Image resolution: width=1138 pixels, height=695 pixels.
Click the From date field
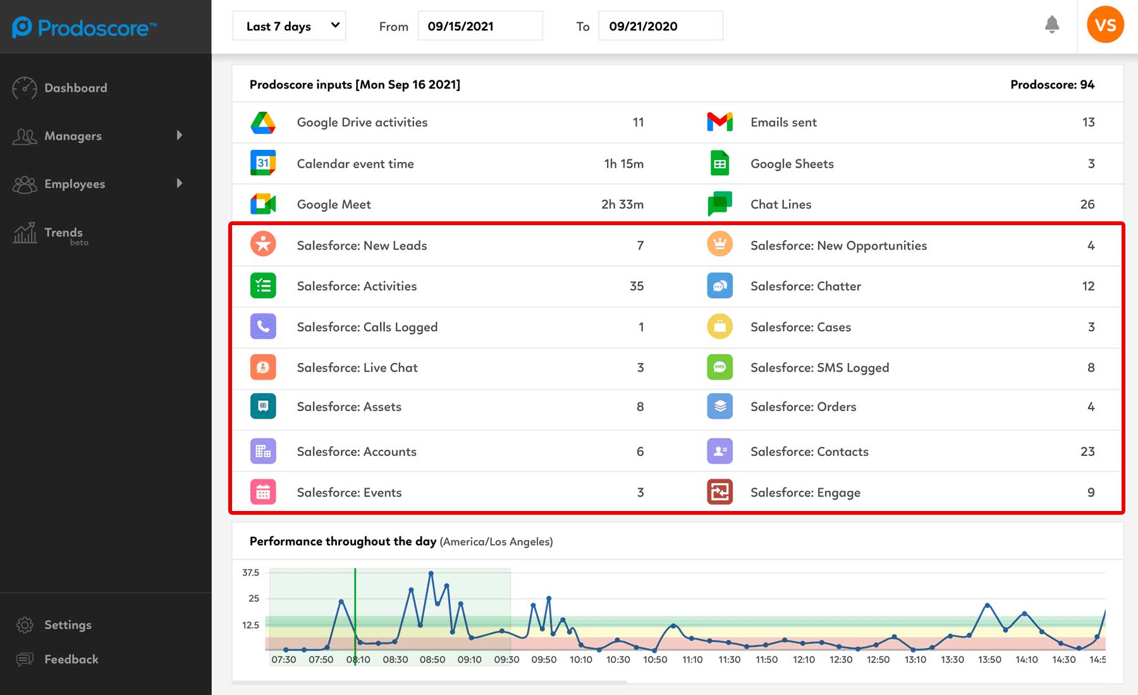pos(480,26)
